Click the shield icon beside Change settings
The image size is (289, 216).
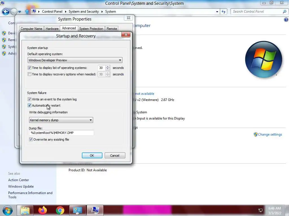(255, 134)
